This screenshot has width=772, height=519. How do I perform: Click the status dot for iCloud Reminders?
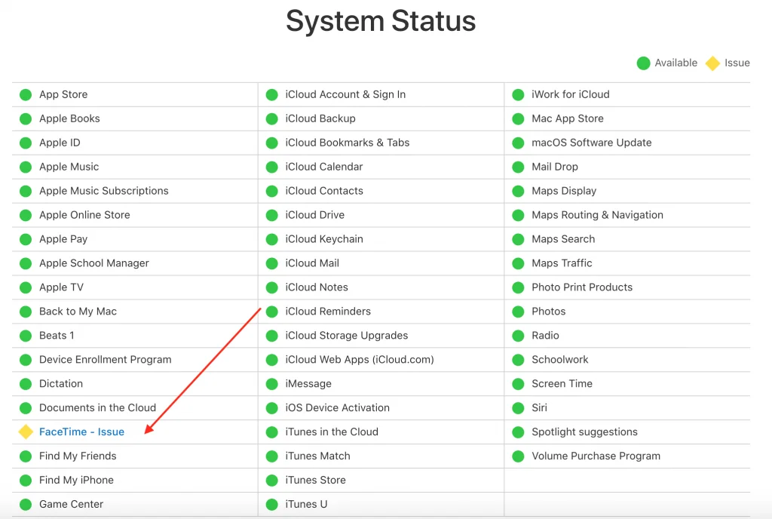(x=271, y=312)
